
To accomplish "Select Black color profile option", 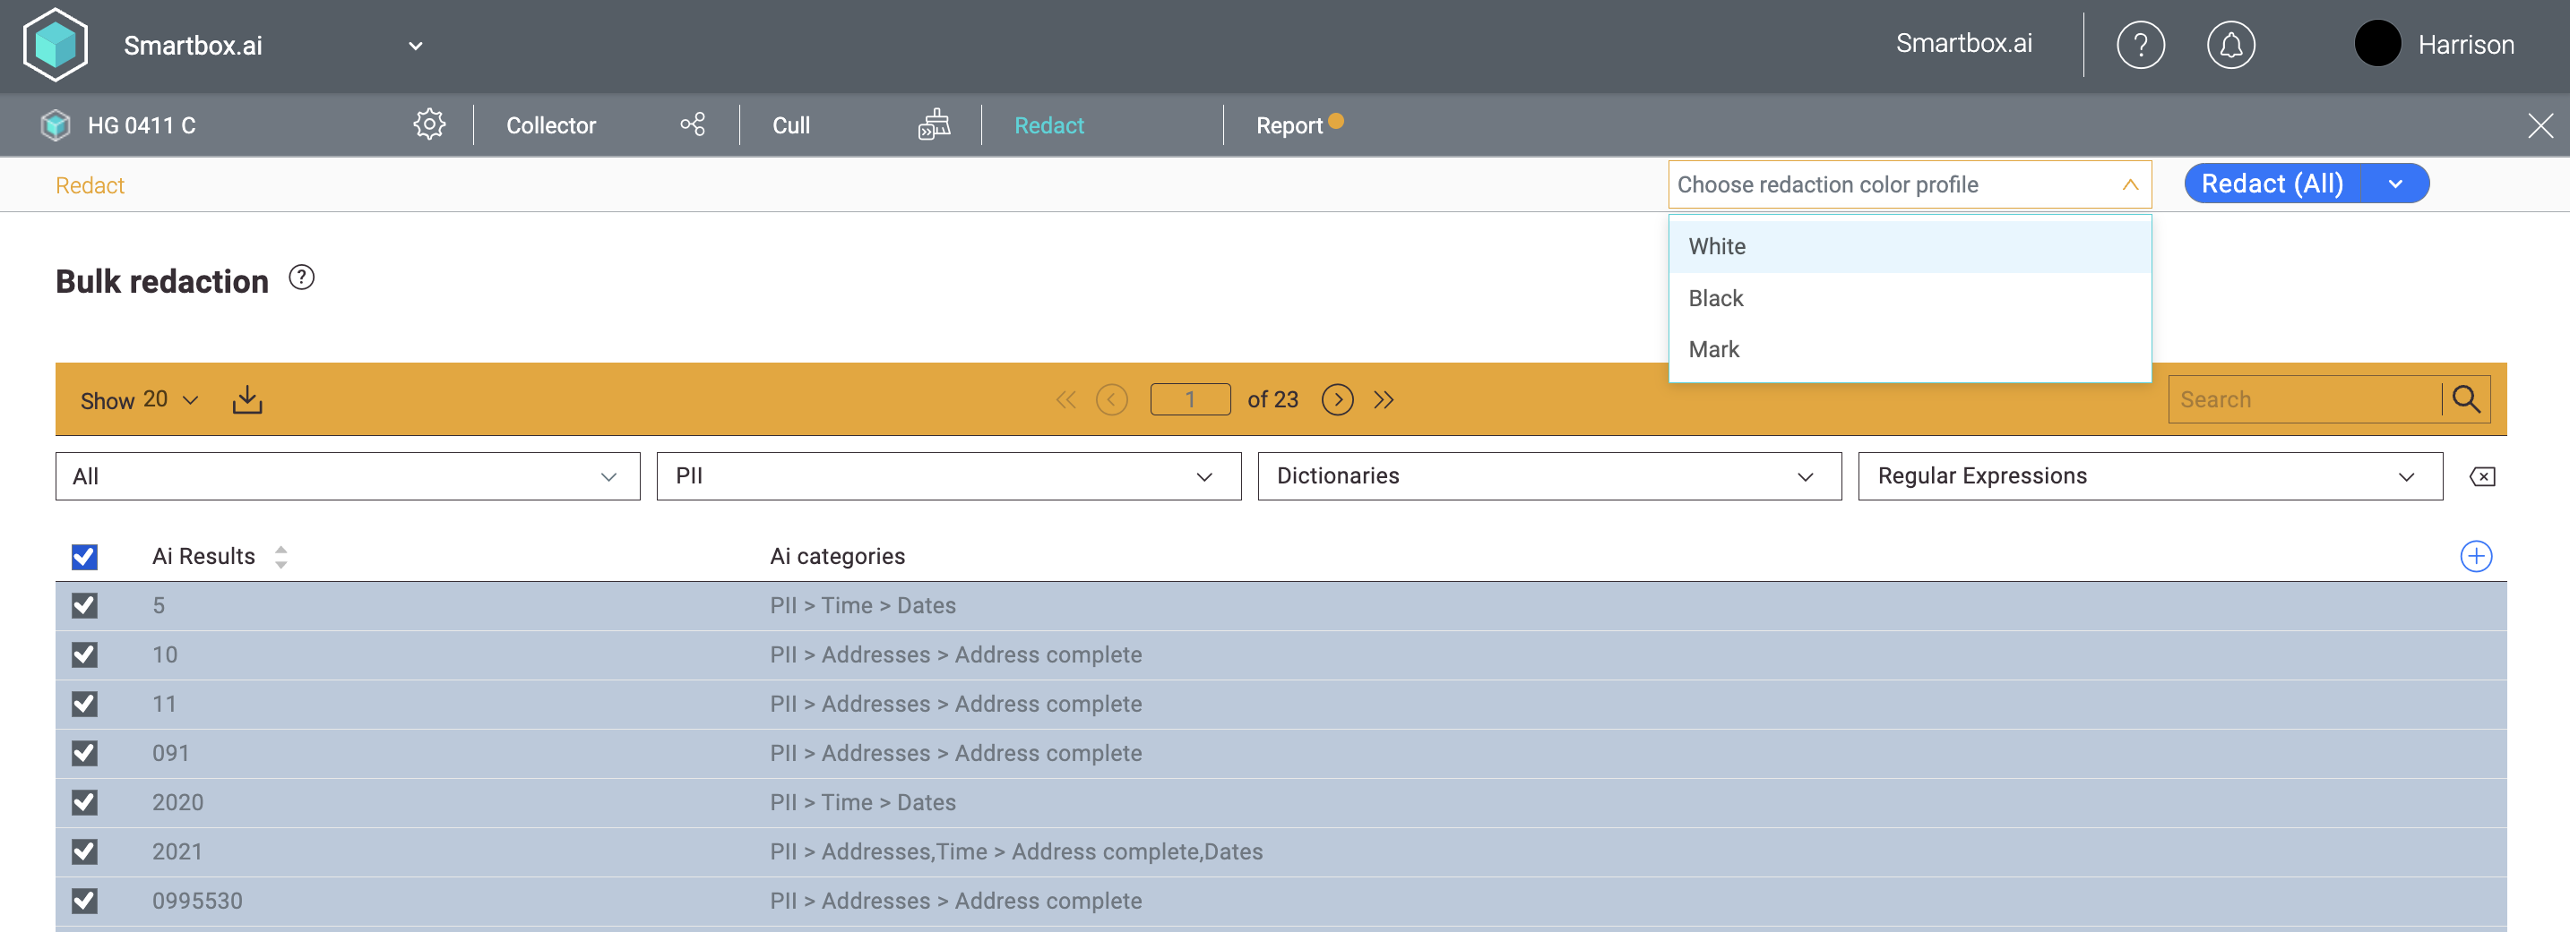I will pos(1910,298).
